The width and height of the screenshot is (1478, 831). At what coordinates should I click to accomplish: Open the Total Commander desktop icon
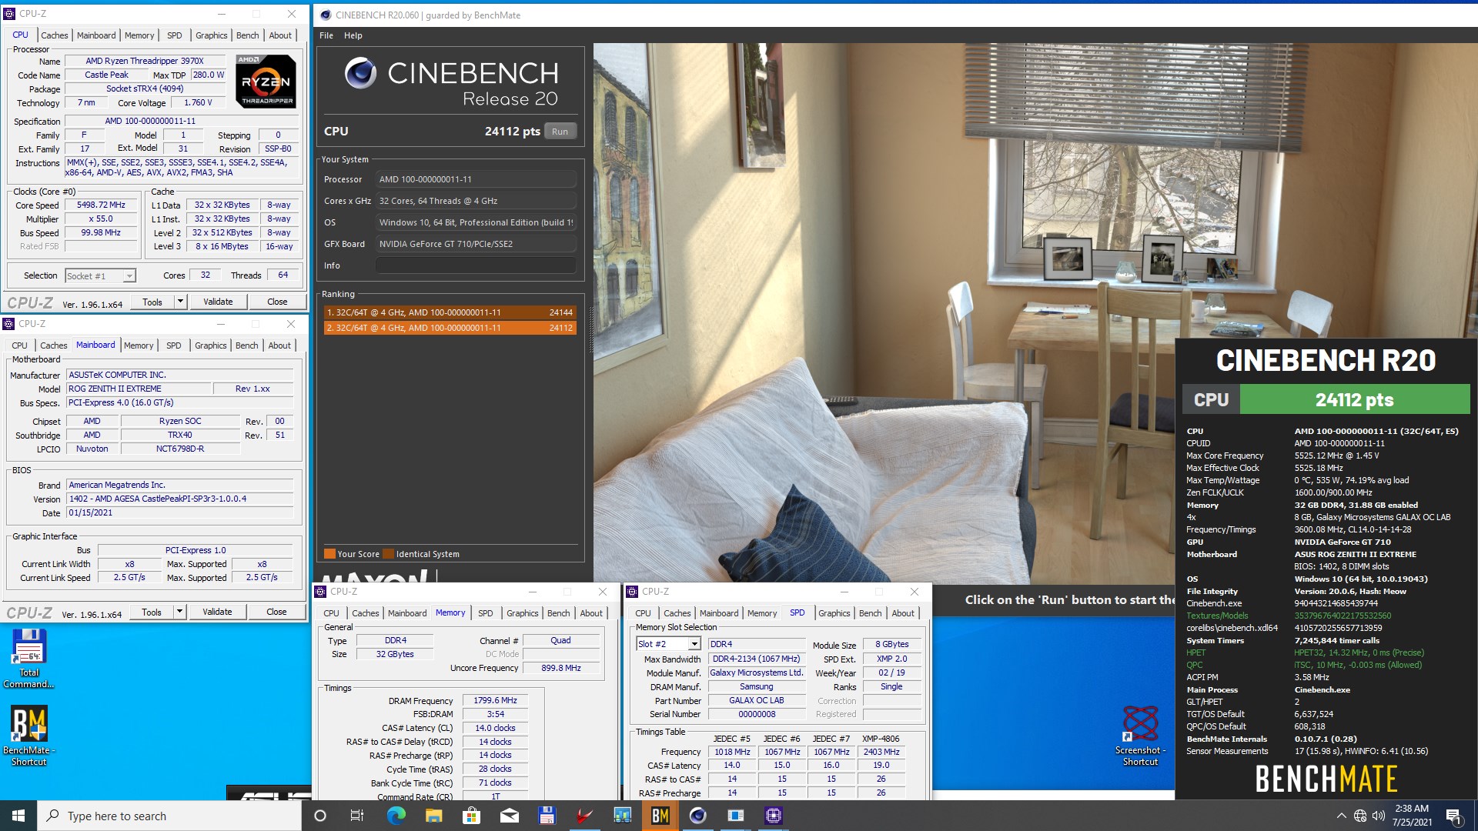[29, 659]
